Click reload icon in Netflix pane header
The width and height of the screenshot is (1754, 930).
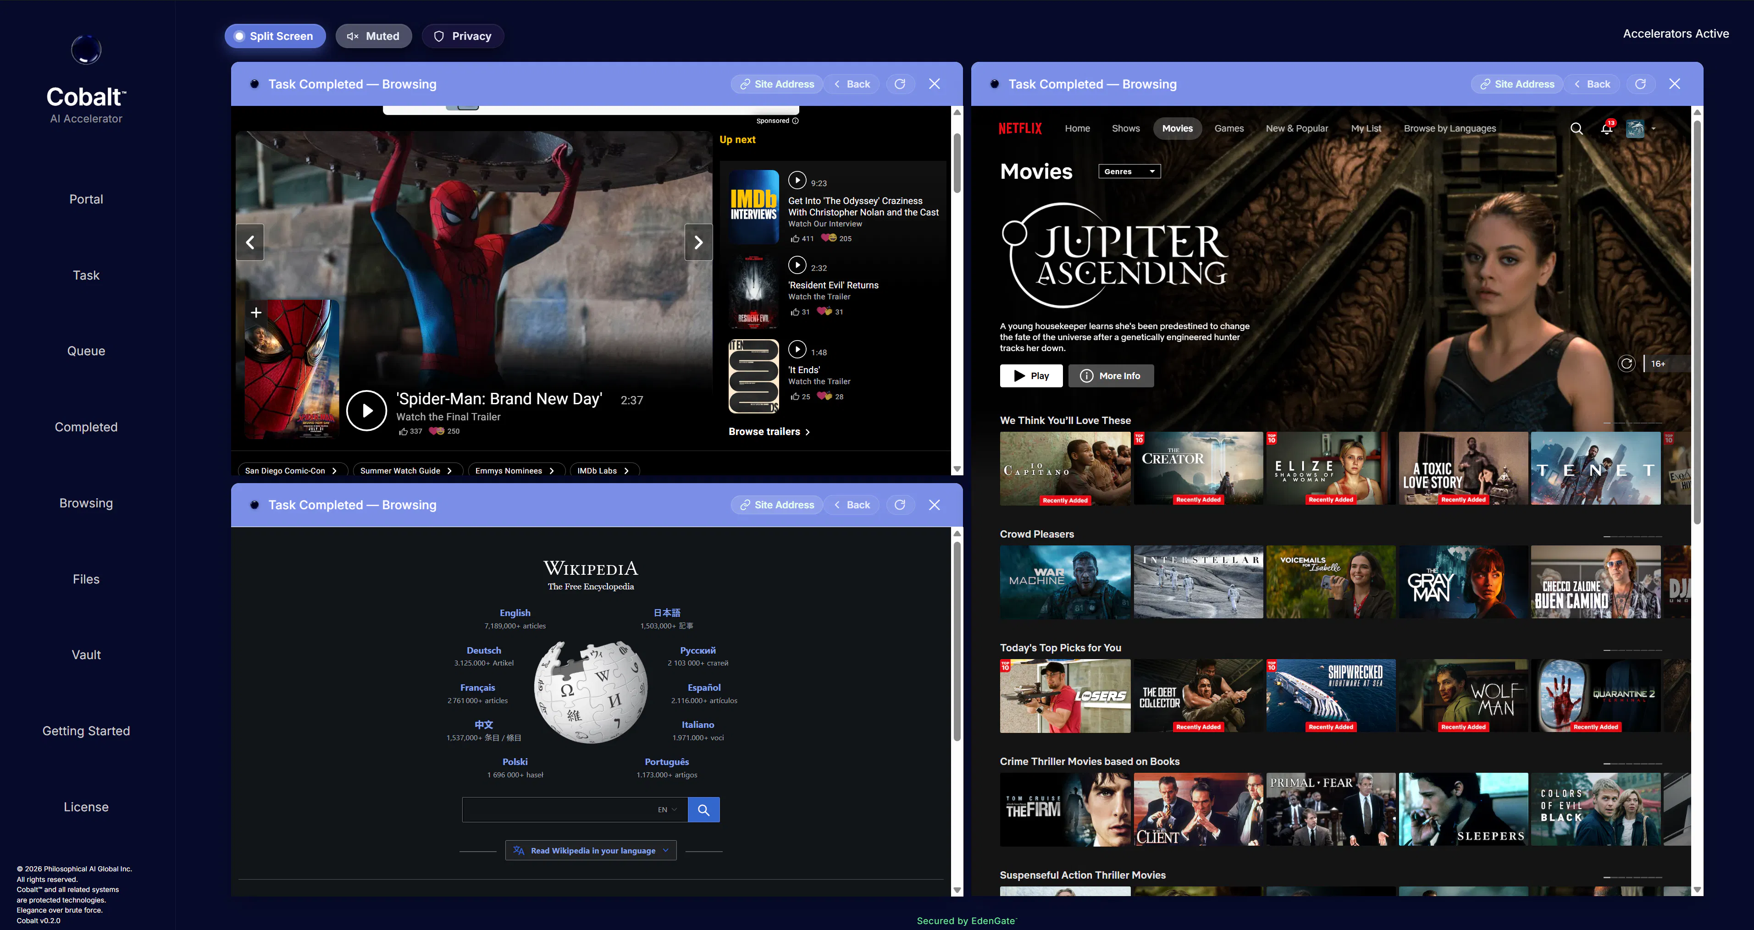(x=1640, y=84)
